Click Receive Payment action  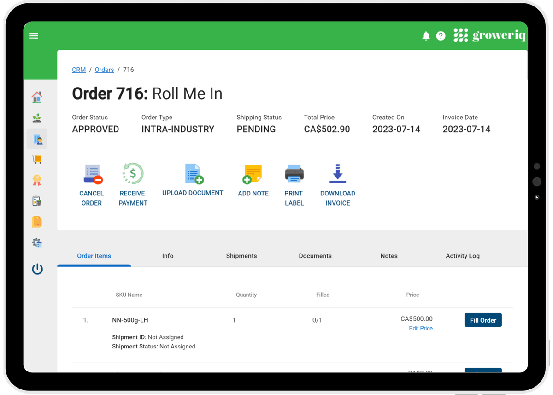pyautogui.click(x=133, y=184)
